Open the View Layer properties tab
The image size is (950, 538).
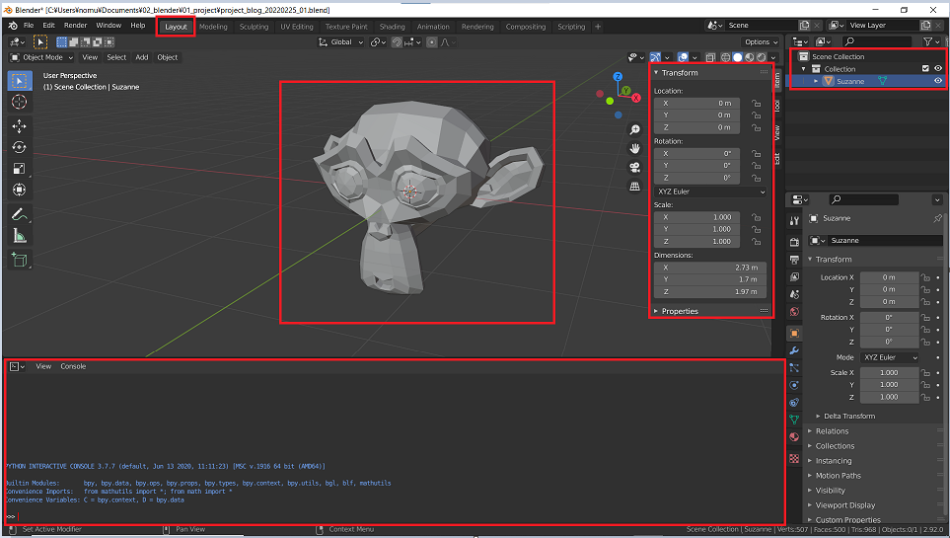pyautogui.click(x=794, y=277)
